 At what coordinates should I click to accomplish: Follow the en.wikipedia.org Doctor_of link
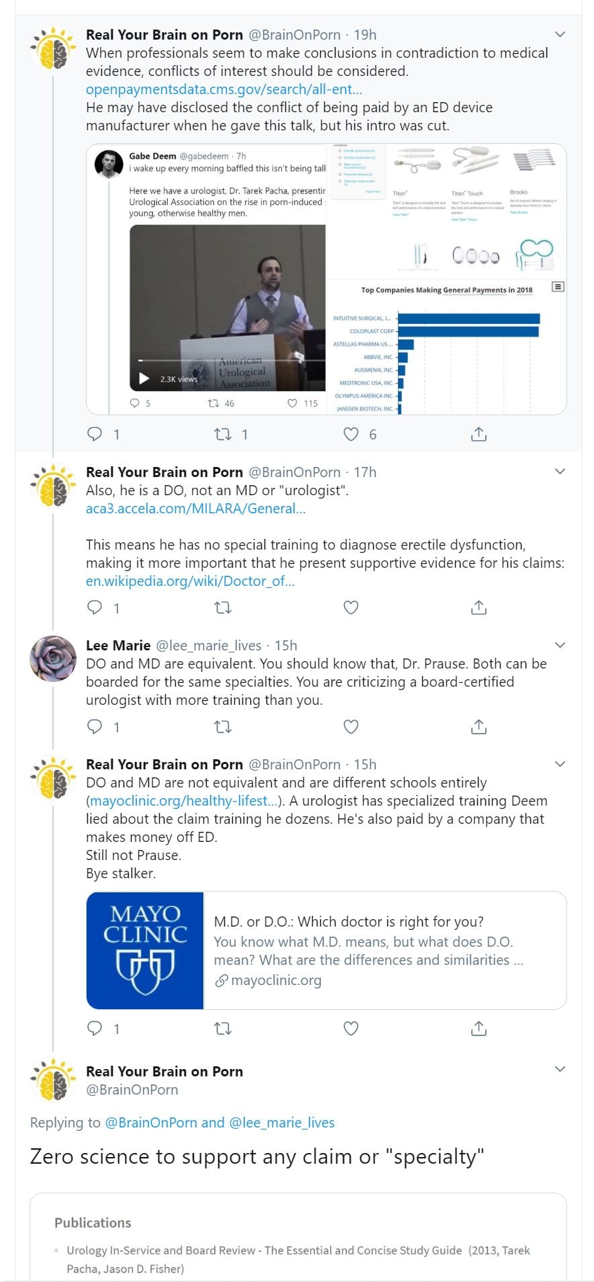[190, 581]
